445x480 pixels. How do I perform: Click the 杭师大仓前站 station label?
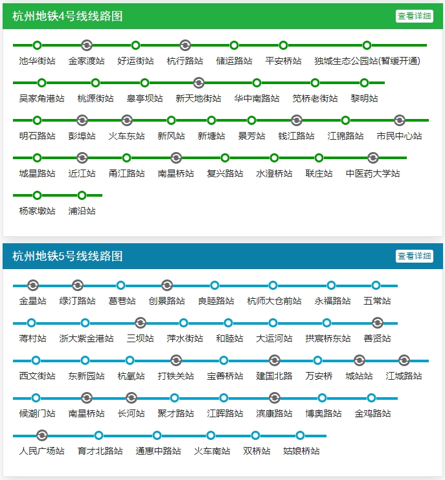274,301
